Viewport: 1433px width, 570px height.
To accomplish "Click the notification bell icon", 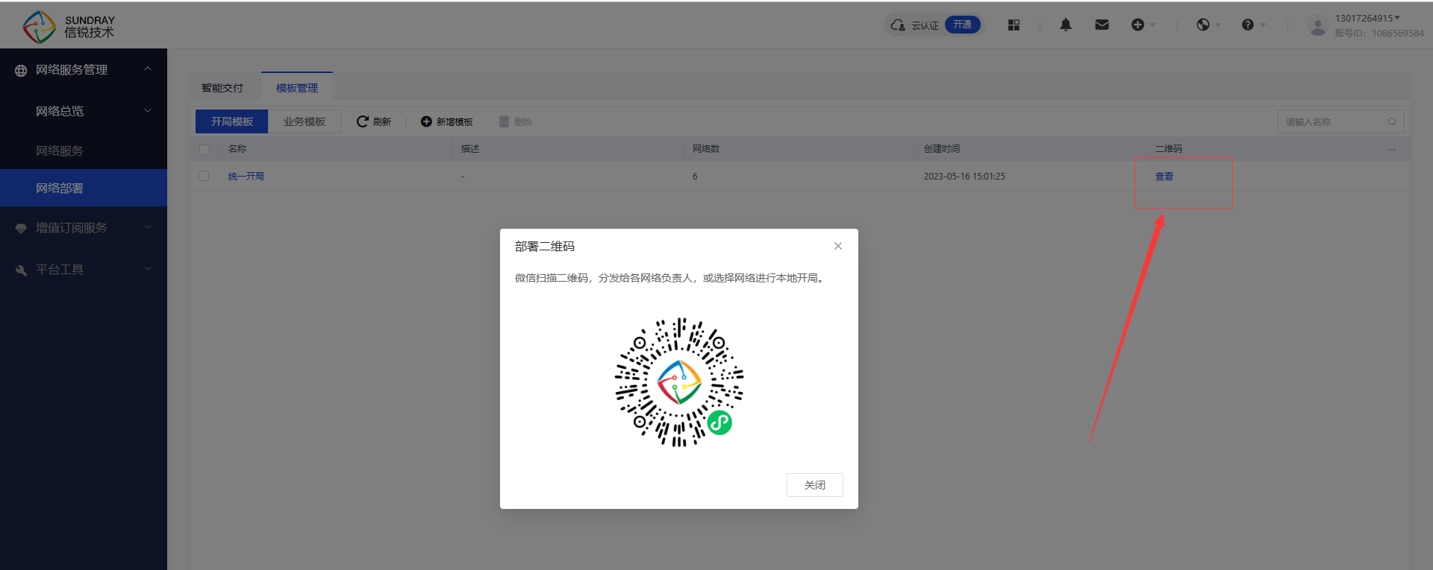I will coord(1065,25).
